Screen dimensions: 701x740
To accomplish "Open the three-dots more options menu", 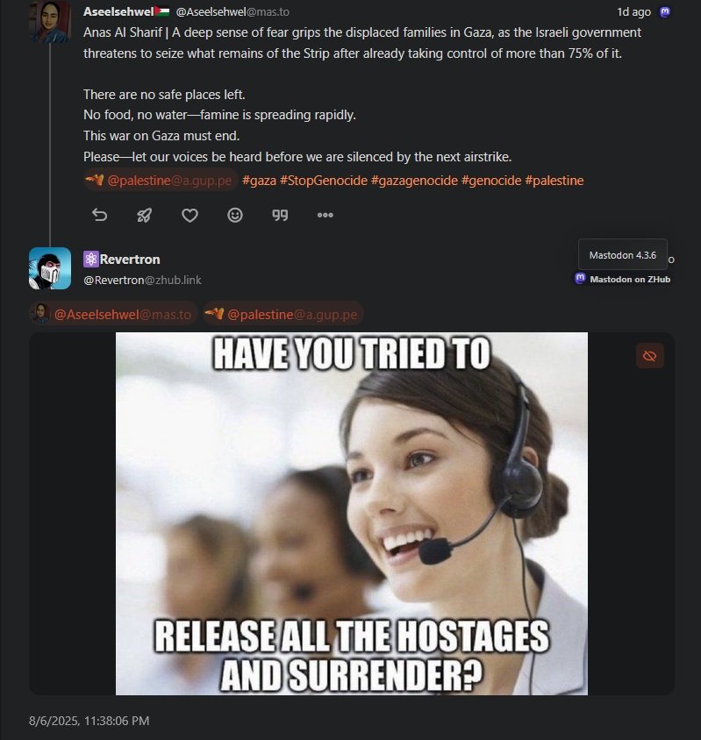I will pyautogui.click(x=325, y=215).
